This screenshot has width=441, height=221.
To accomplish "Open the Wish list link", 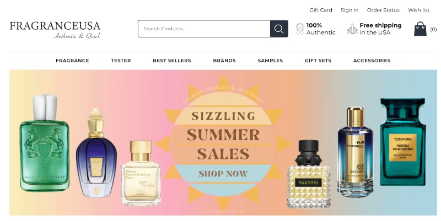I will pyautogui.click(x=419, y=10).
